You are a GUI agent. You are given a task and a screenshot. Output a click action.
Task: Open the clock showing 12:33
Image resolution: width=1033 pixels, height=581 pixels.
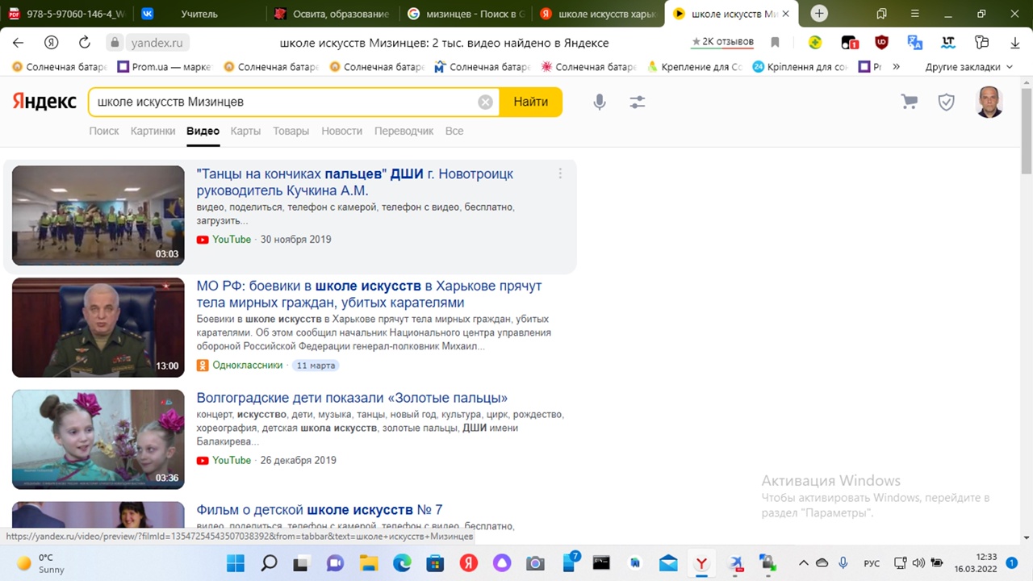pyautogui.click(x=975, y=562)
